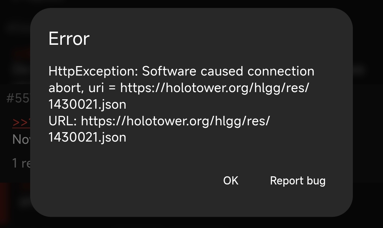Click the first 1430021.json text line
The width and height of the screenshot is (383, 228).
click(x=87, y=104)
